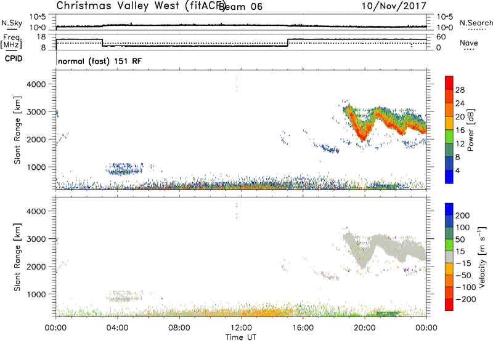This screenshot has height=341, width=493.
Task: Click the "3000" tick on velocity panel
Action: tap(36, 239)
